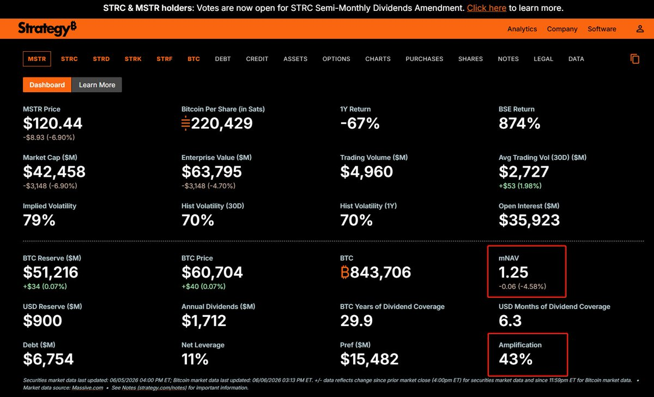The image size is (654, 397).
Task: Click the avg volume change +$53 (1.98%)
Action: tap(519, 186)
